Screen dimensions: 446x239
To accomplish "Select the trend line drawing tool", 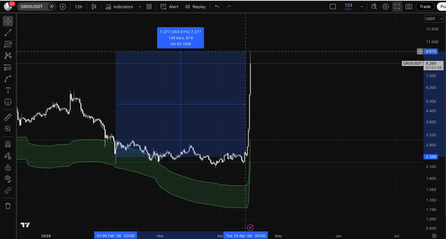I will (x=8, y=33).
